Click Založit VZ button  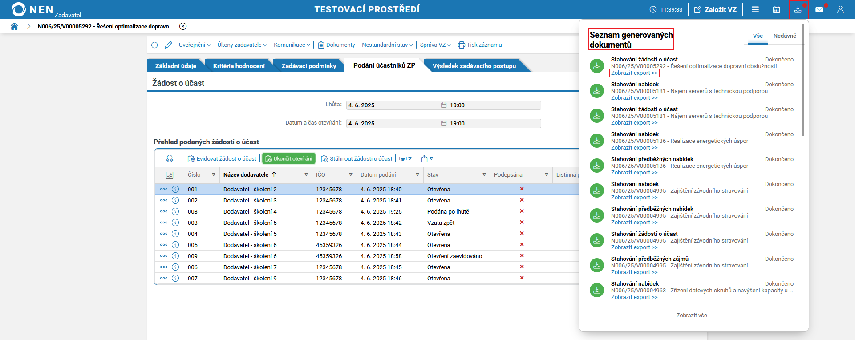tap(715, 9)
